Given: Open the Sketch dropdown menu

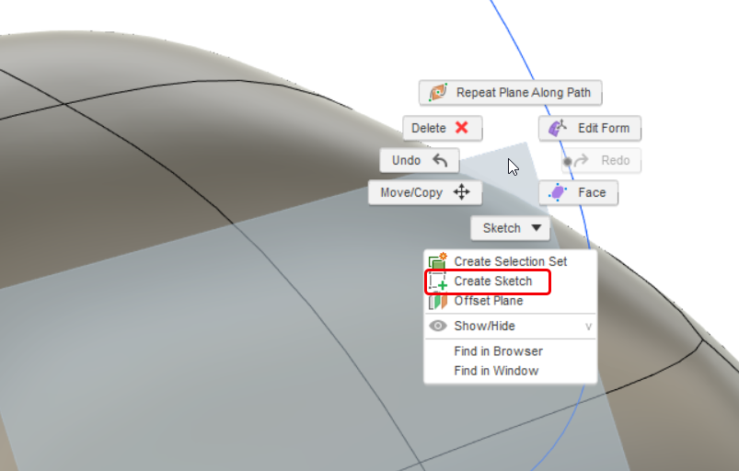Looking at the screenshot, I should click(510, 228).
